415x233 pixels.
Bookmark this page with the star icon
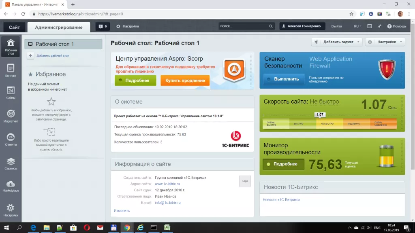[x=351, y=14]
